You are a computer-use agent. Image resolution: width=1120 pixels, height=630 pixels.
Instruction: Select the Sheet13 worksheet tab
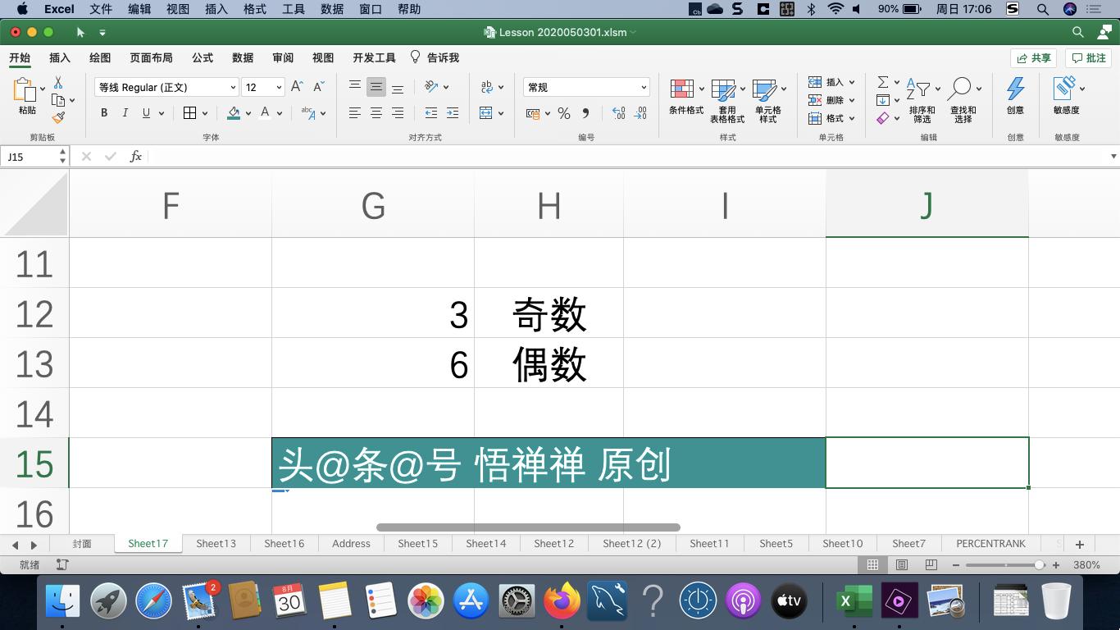tap(215, 543)
